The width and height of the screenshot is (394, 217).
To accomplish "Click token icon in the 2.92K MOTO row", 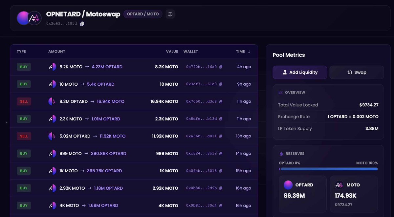I will click(x=52, y=188).
